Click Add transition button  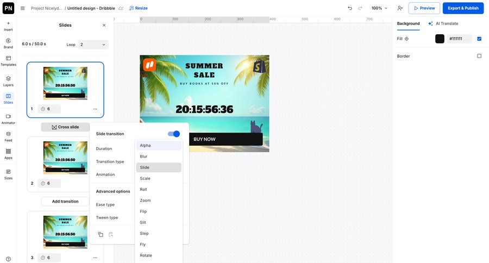pos(65,201)
